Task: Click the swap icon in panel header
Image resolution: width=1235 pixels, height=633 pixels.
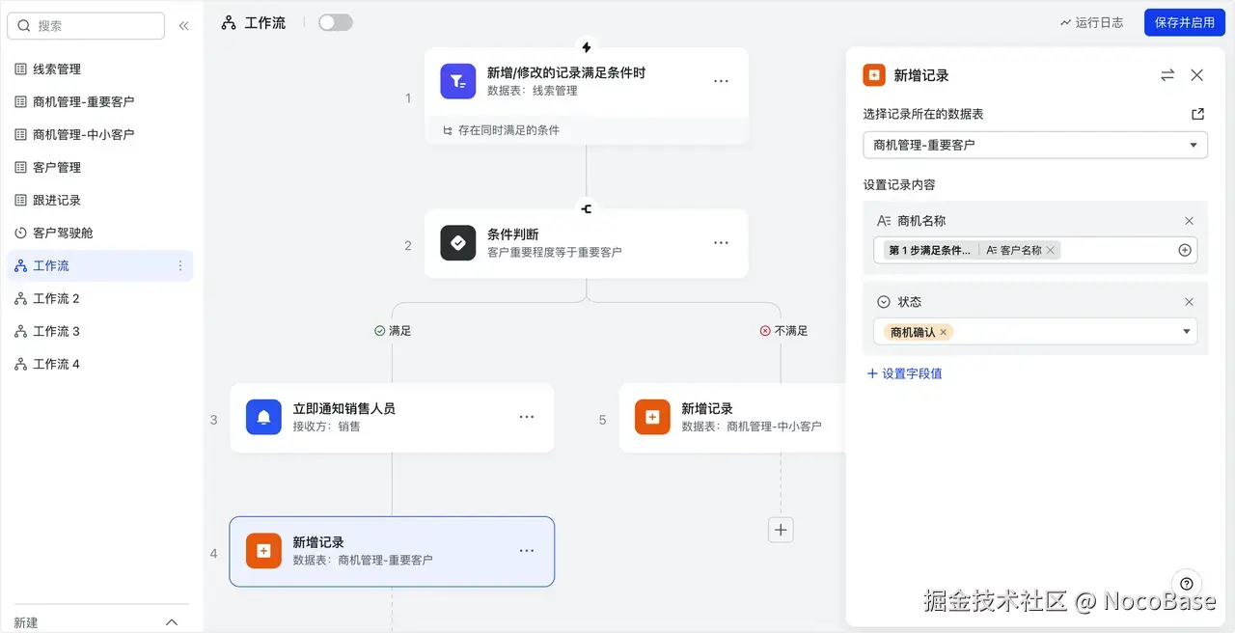Action: pos(1167,75)
